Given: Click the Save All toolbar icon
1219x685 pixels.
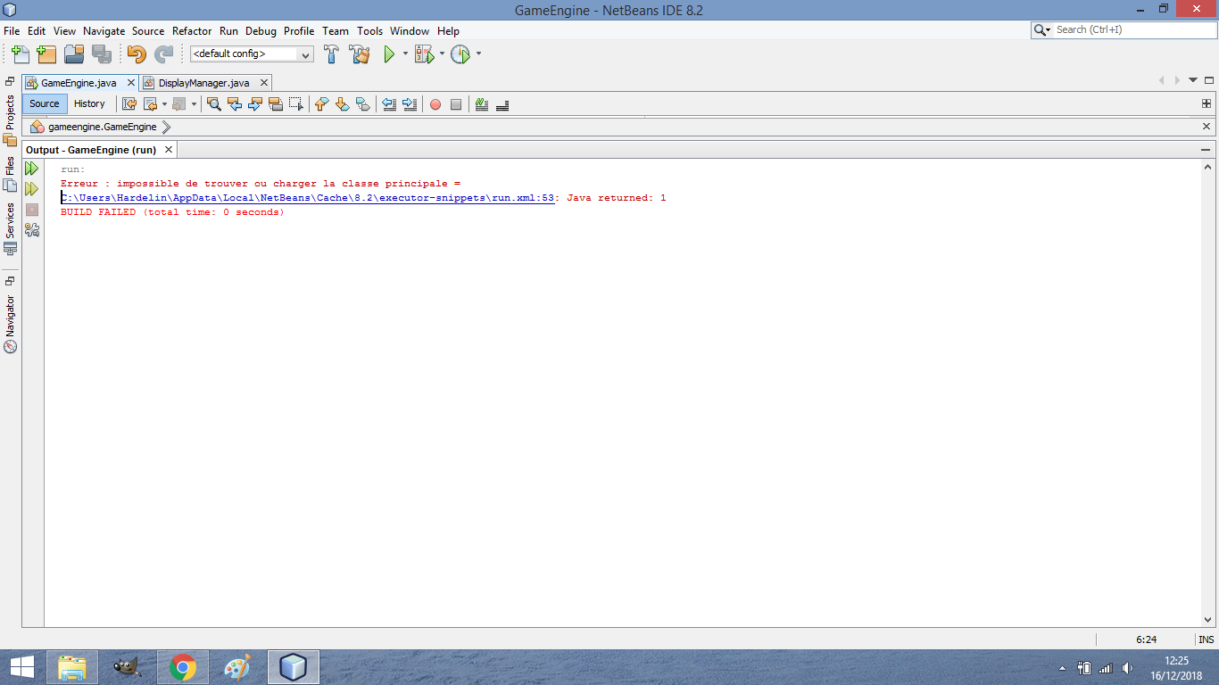Looking at the screenshot, I should click(x=102, y=54).
